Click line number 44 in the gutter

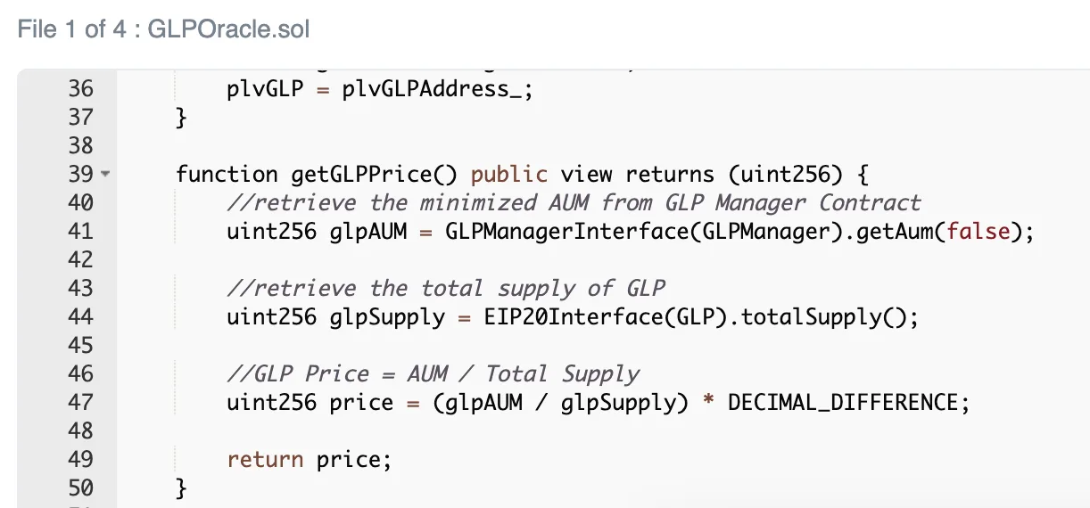[80, 317]
